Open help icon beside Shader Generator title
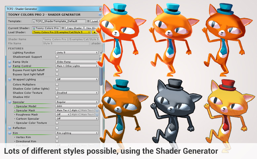This screenshot has width=257, height=159. [x=100, y=15]
